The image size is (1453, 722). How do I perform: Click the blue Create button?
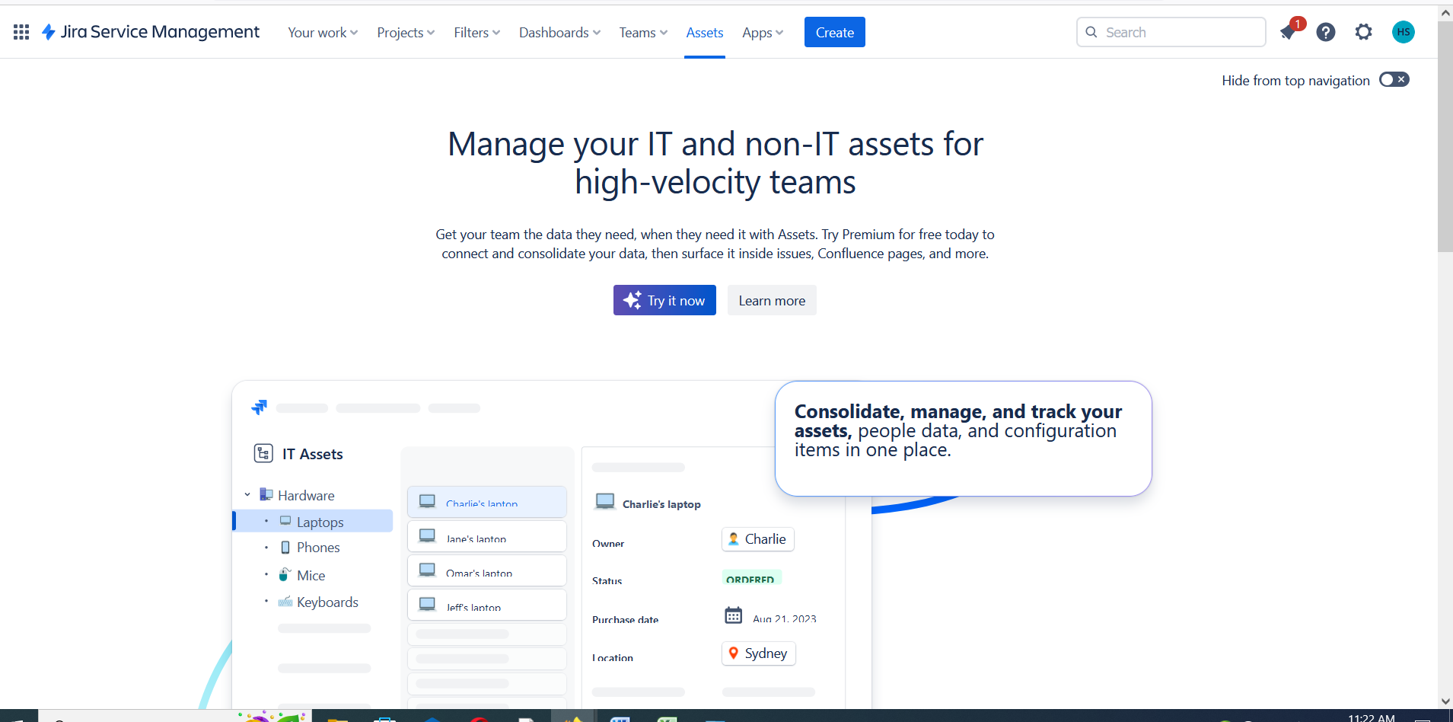click(x=835, y=32)
